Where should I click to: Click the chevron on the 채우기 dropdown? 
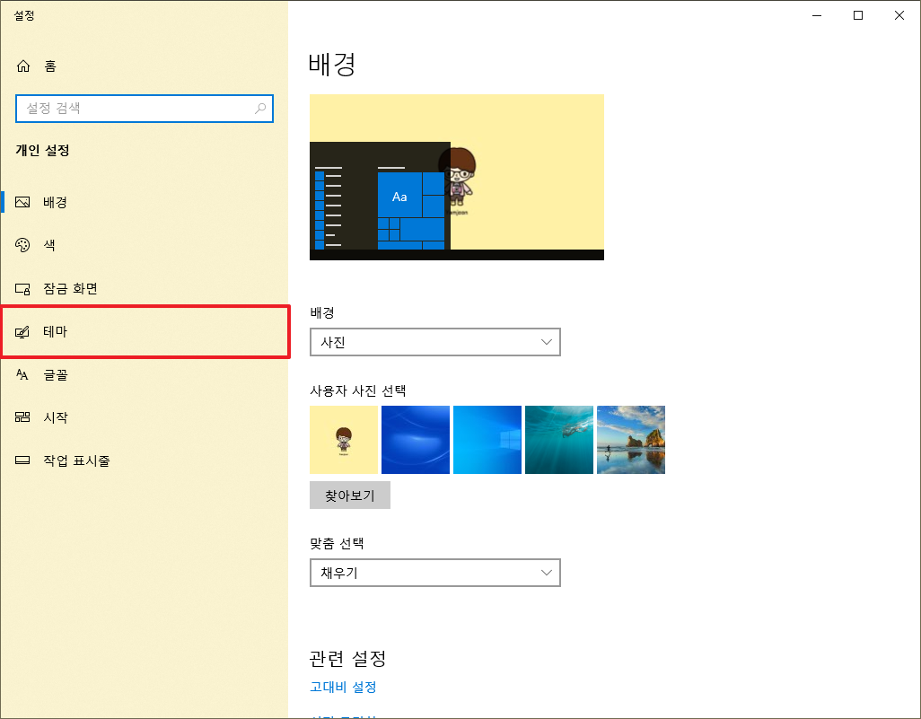[x=547, y=573]
